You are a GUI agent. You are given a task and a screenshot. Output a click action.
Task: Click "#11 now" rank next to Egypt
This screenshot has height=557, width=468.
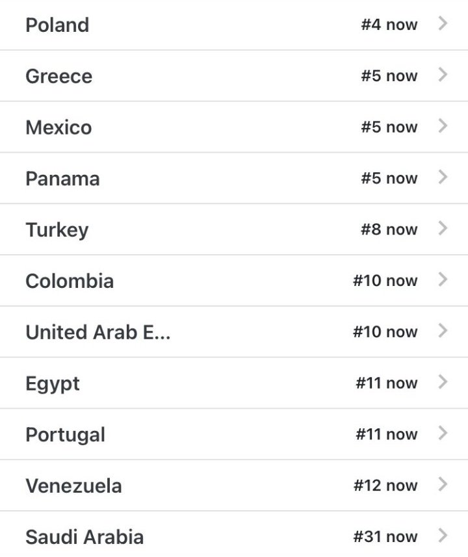point(386,383)
